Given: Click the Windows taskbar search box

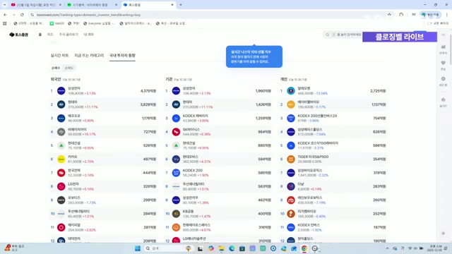Looking at the screenshot, I should click(169, 248).
